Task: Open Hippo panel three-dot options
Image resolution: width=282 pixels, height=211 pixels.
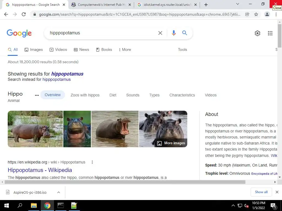Action: click(x=37, y=95)
